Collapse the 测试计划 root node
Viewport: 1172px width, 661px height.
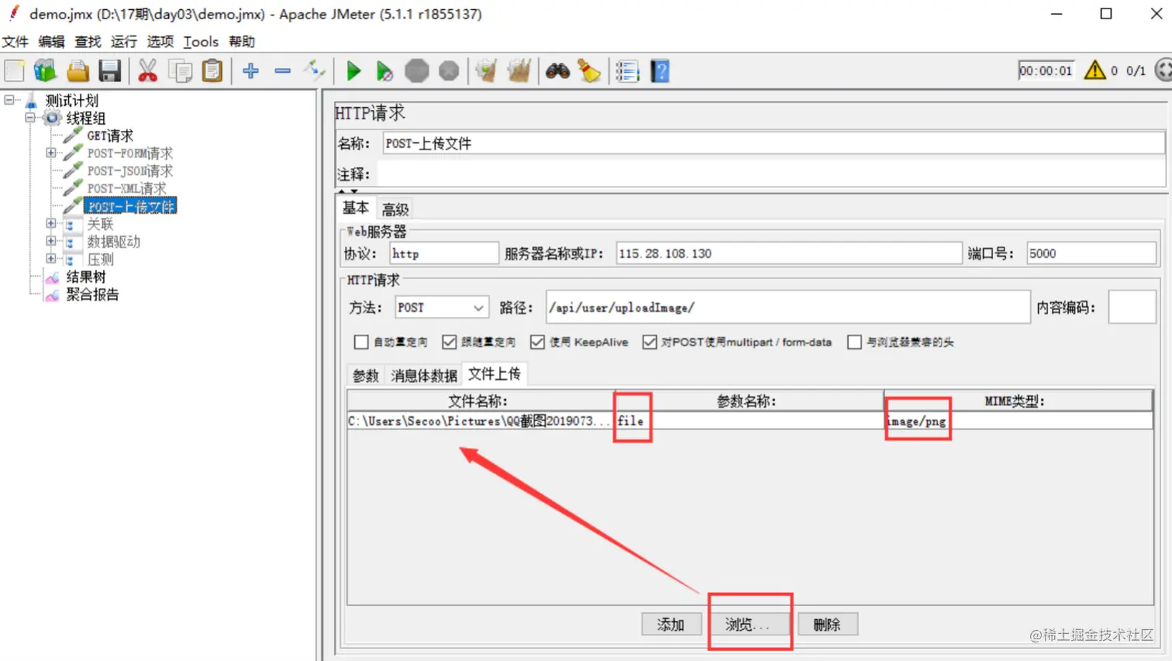point(9,100)
